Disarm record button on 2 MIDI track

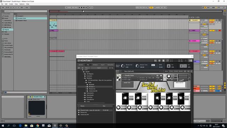(x=220, y=31)
